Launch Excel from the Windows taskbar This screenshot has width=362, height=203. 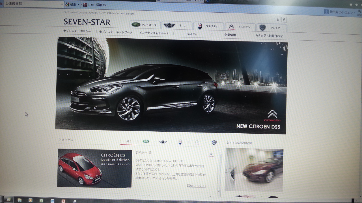coord(41,200)
